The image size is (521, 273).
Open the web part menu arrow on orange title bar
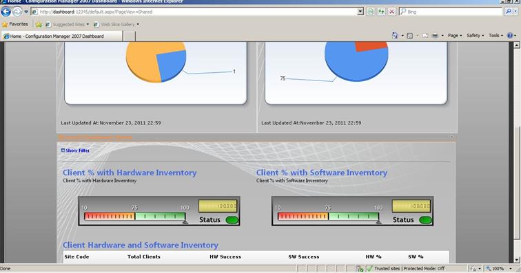[x=451, y=137]
